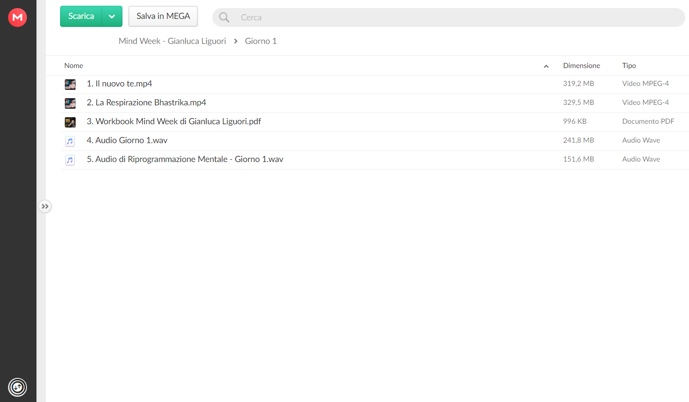The height and width of the screenshot is (402, 689).
Task: Sort files by Dimensione column
Action: pos(581,66)
